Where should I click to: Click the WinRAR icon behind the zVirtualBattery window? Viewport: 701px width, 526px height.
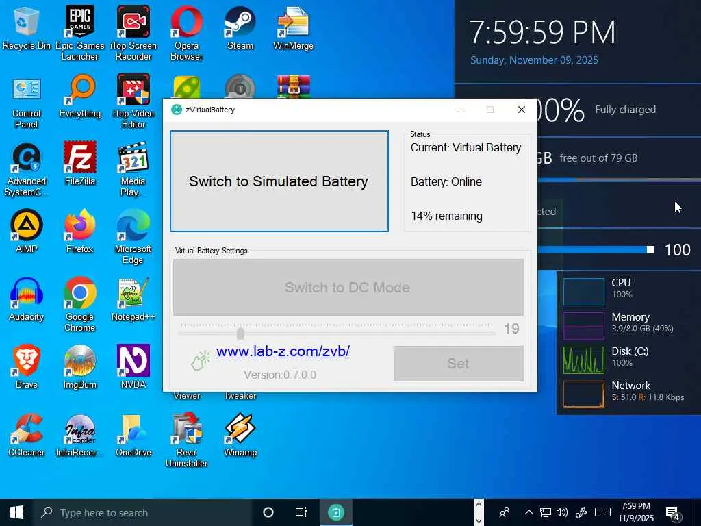tap(293, 87)
